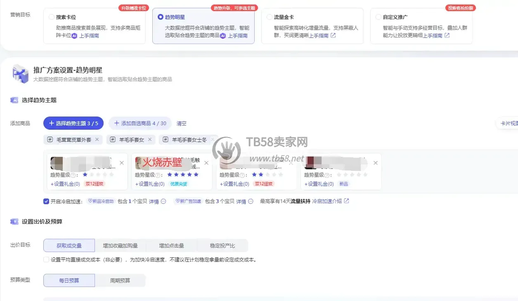Click the 卡片视图 view toggle
Viewport: 518px width, 301px height.
508,124
